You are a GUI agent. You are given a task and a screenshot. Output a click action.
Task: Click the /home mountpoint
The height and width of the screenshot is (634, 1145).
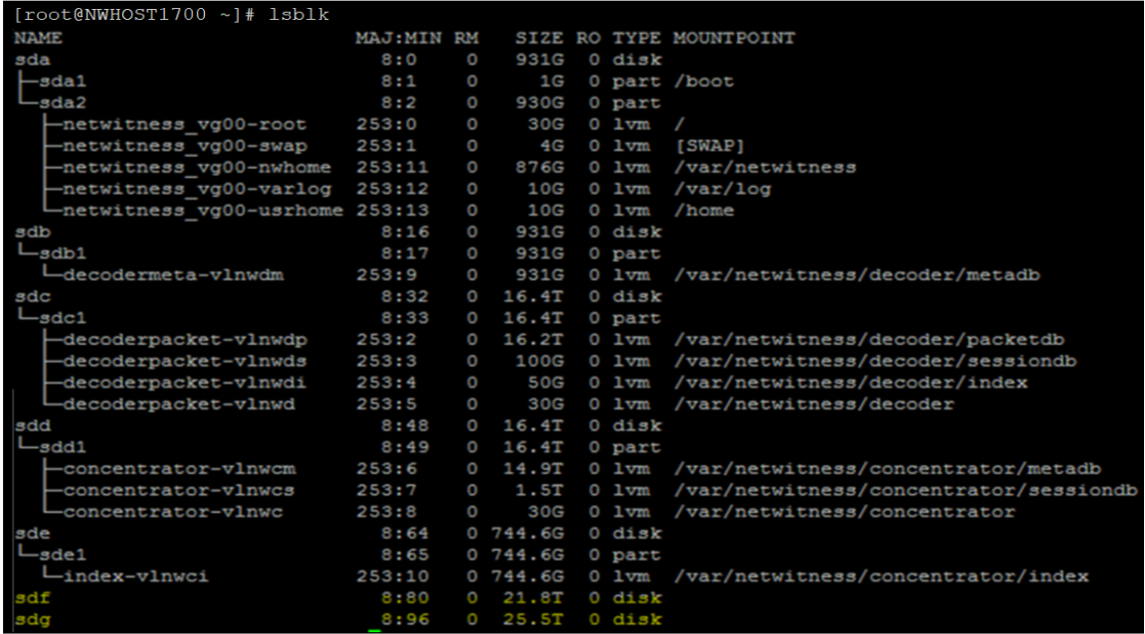pos(704,210)
